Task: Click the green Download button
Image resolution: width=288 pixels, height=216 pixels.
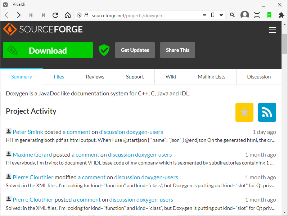Action: click(48, 50)
